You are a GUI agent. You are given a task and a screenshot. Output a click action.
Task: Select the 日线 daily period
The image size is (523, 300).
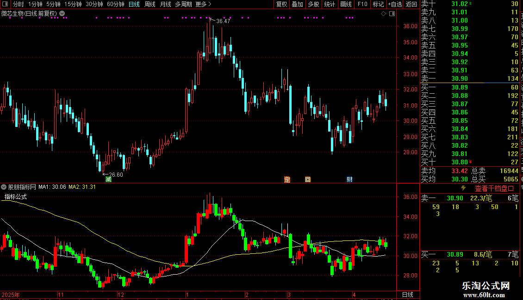pos(134,4)
